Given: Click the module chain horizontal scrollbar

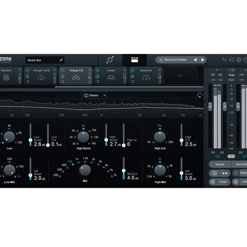Looking at the screenshot, I should pos(129,87).
